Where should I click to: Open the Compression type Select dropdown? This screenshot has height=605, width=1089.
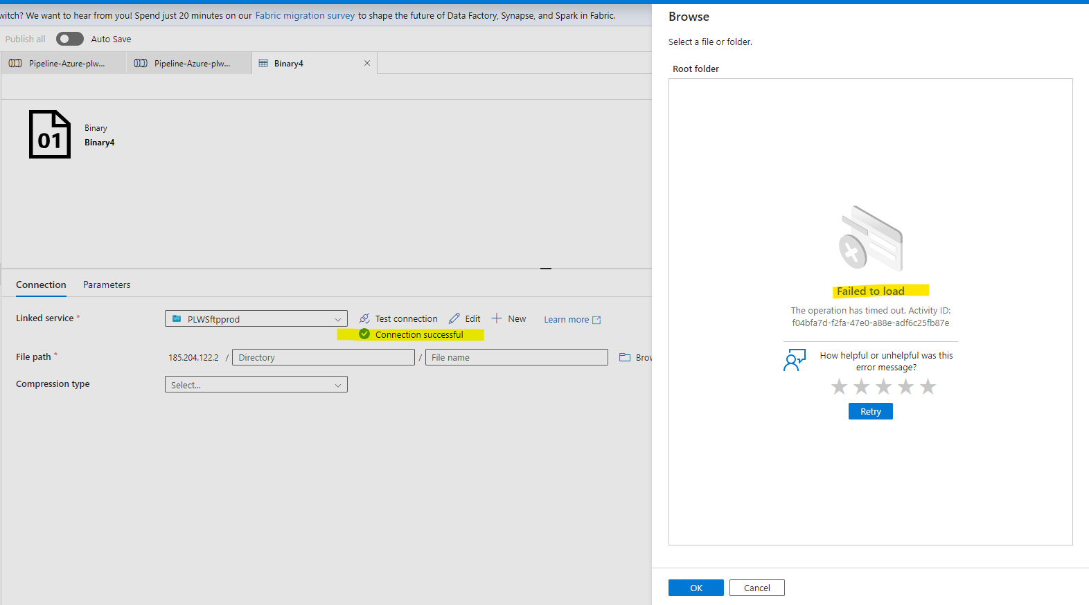coord(256,384)
